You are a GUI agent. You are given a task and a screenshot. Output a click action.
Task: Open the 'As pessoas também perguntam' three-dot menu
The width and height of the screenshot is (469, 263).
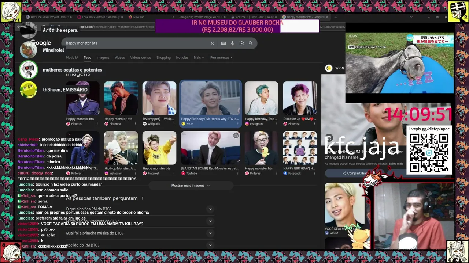pos(142,198)
